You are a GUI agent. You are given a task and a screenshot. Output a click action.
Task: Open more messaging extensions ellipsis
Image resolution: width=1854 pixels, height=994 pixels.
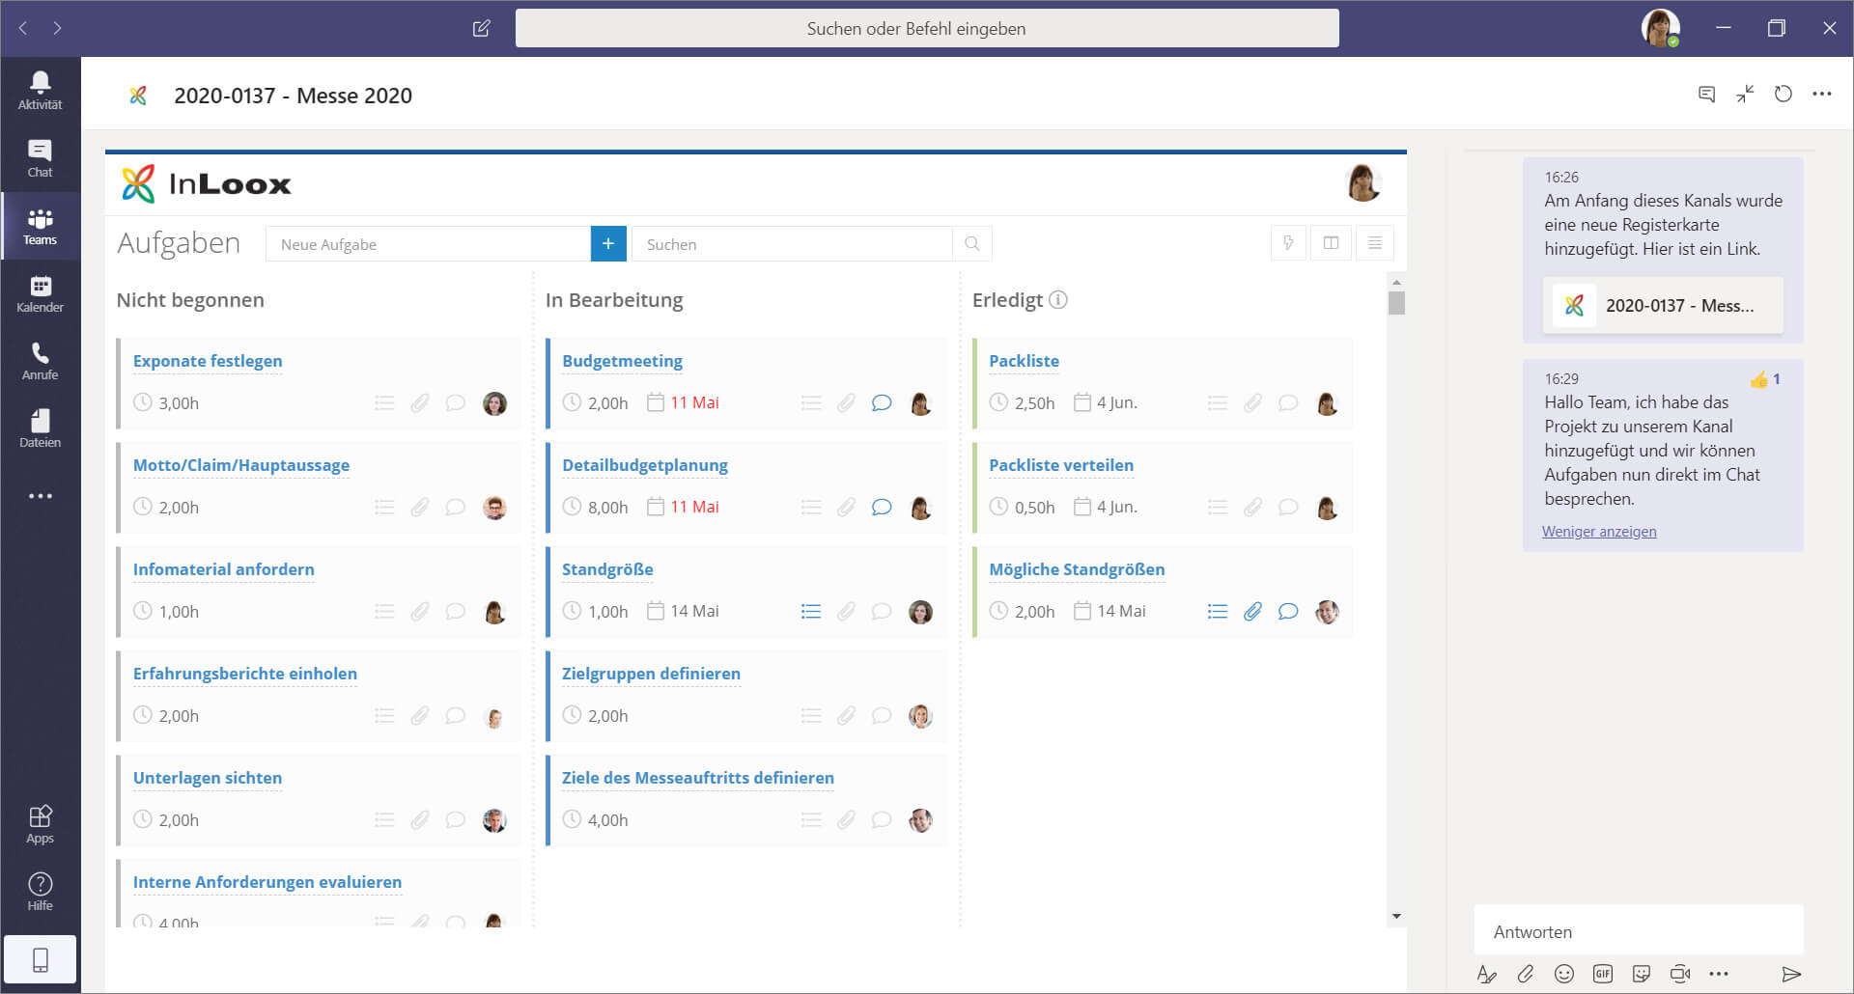(x=1719, y=974)
